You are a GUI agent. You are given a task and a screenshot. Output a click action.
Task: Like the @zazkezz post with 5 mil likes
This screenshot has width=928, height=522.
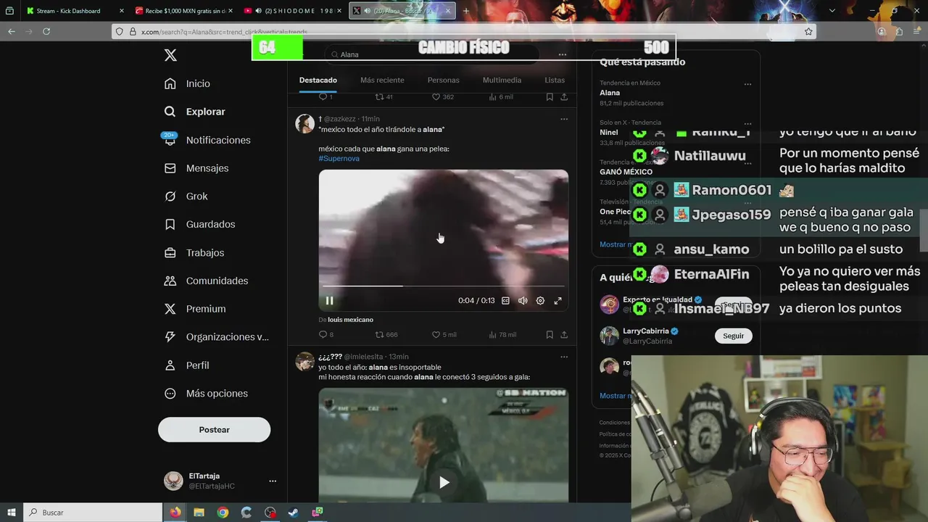coord(436,334)
